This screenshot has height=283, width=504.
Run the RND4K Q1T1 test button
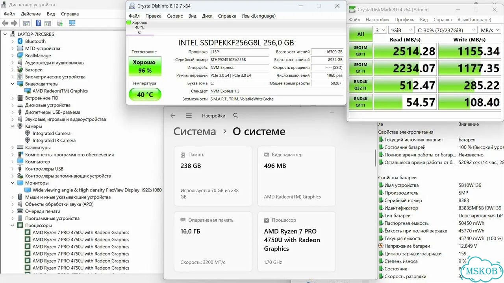(360, 102)
